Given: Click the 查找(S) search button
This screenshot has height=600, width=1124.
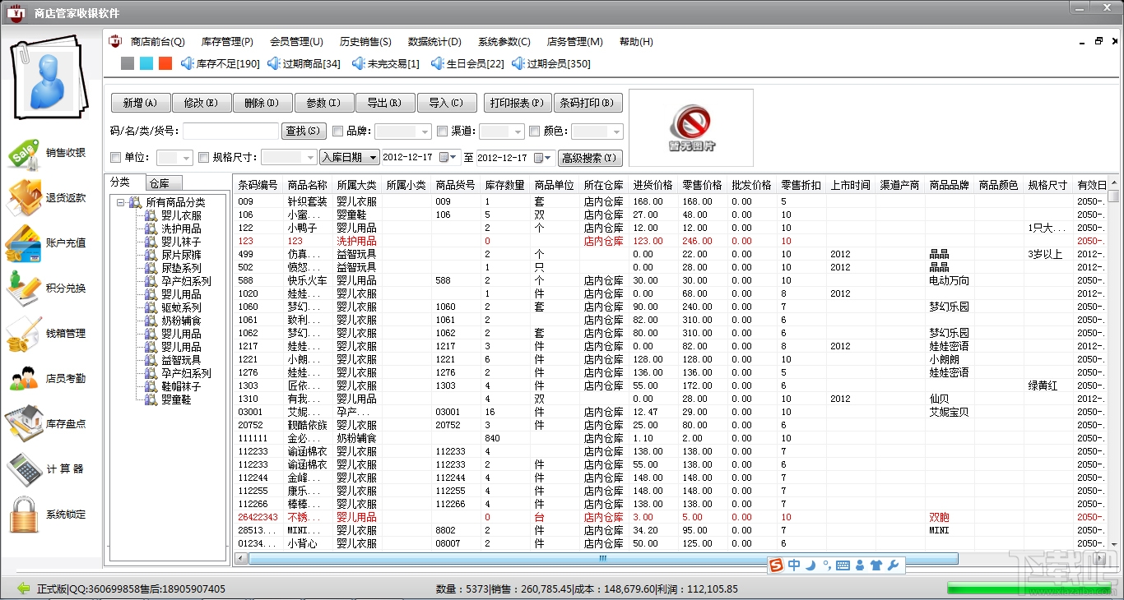Looking at the screenshot, I should point(304,131).
